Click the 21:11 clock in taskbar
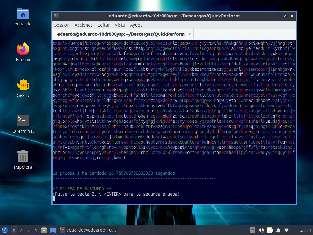The image size is (313, 235). pyautogui.click(x=306, y=230)
